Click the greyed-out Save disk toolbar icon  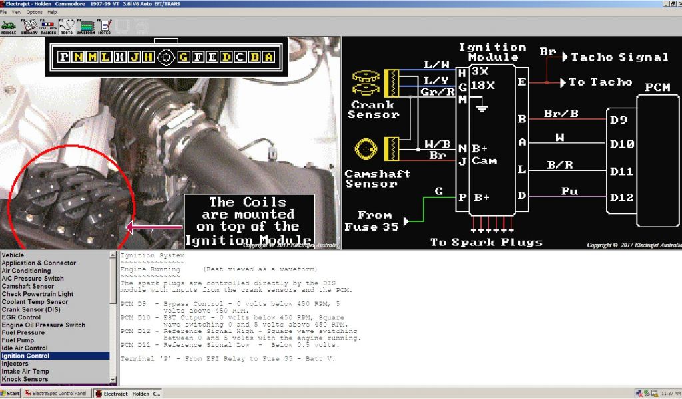coord(123,26)
